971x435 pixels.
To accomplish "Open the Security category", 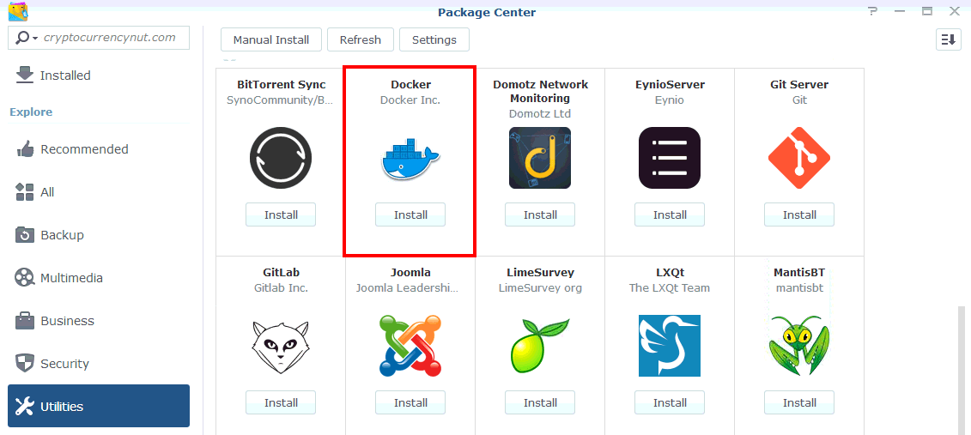I will 99,363.
